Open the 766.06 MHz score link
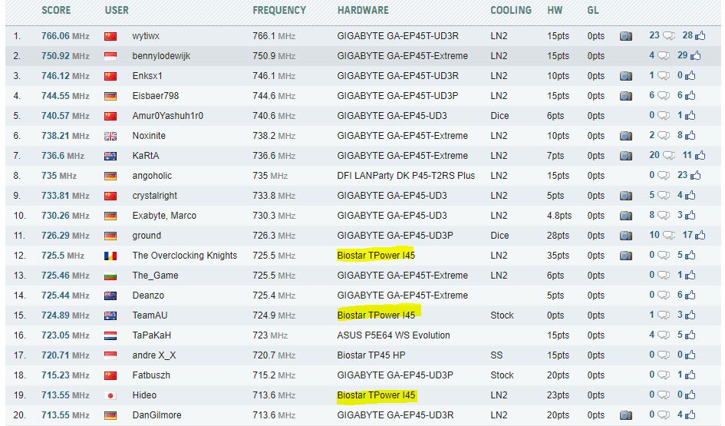The height and width of the screenshot is (426, 725). click(x=65, y=36)
